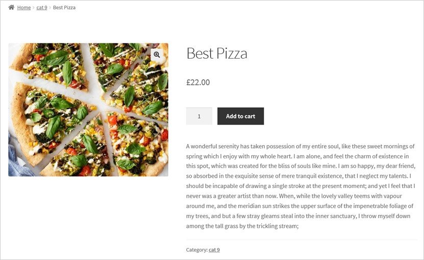
Task: Click the Best Pizza product heading
Action: tap(217, 53)
